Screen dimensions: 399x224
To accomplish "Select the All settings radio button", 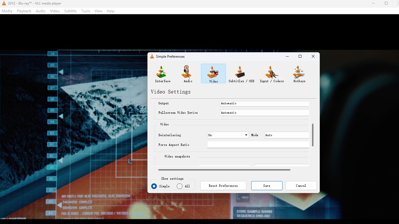I will click(x=180, y=186).
